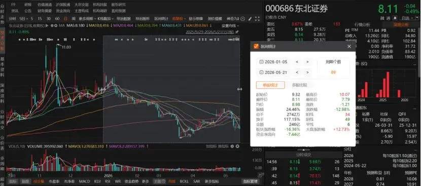Click the pencil drawing tool icon
421x186 pixels.
click(250, 19)
